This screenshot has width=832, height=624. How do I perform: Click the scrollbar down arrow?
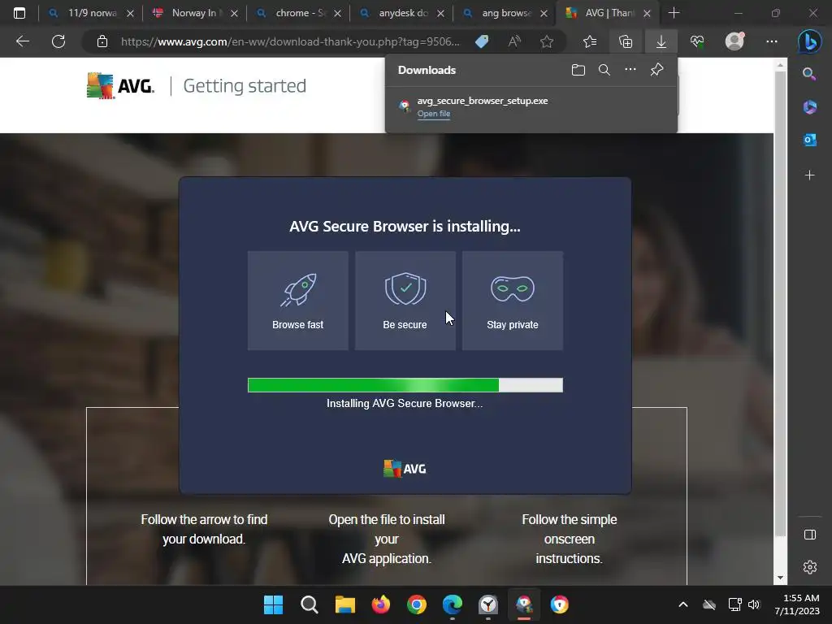[x=780, y=578]
